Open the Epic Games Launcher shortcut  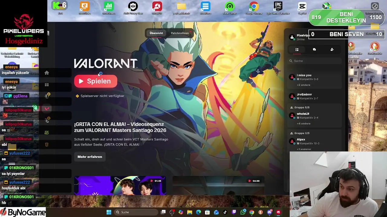click(x=278, y=8)
